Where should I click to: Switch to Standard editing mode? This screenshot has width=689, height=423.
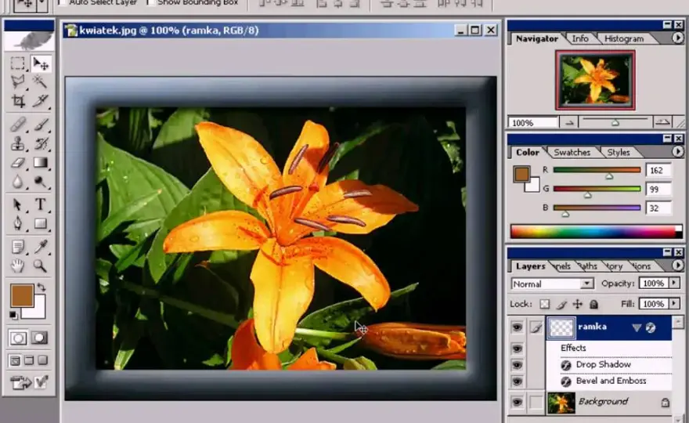(18, 338)
